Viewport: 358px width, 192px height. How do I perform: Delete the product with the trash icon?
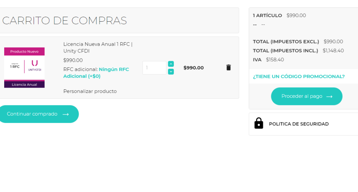[x=229, y=67]
